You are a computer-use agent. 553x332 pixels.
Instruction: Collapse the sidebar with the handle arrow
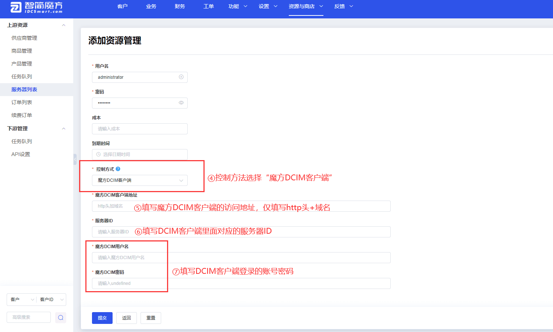click(75, 159)
